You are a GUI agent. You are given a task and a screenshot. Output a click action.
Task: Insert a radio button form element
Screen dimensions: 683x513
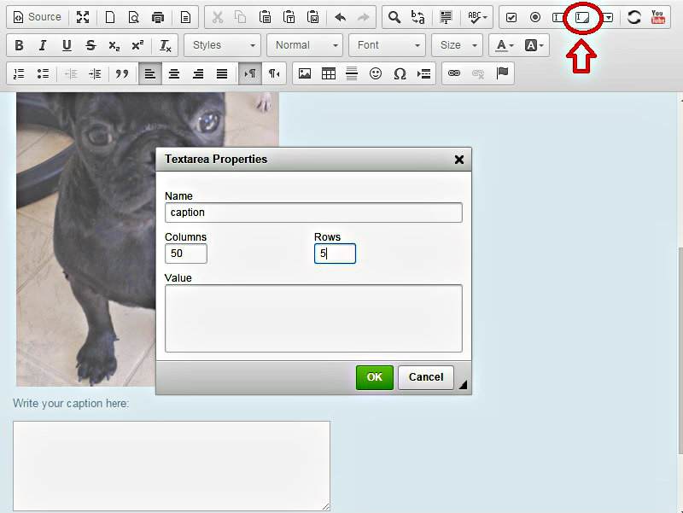click(535, 17)
